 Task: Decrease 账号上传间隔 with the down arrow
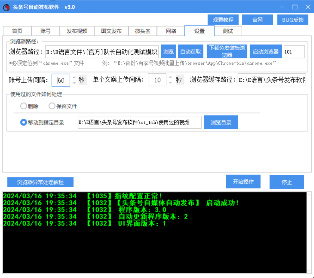pos(74,83)
